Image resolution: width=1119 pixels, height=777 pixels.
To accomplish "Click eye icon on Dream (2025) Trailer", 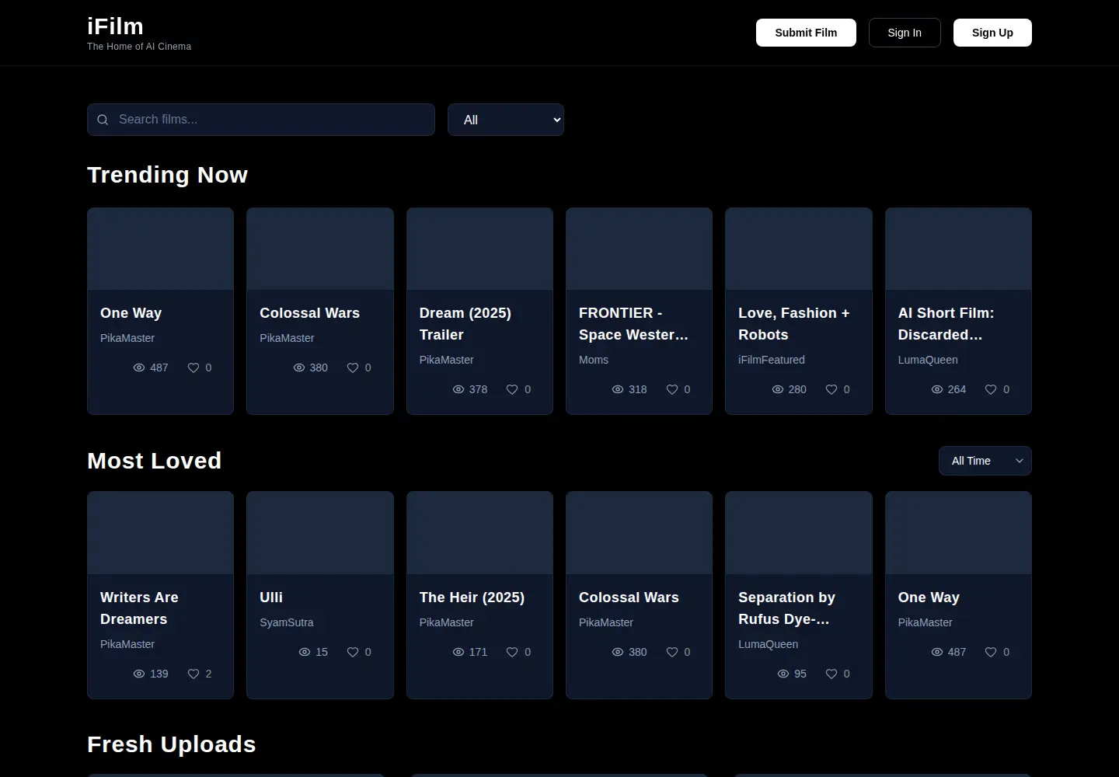I will click(x=458, y=389).
